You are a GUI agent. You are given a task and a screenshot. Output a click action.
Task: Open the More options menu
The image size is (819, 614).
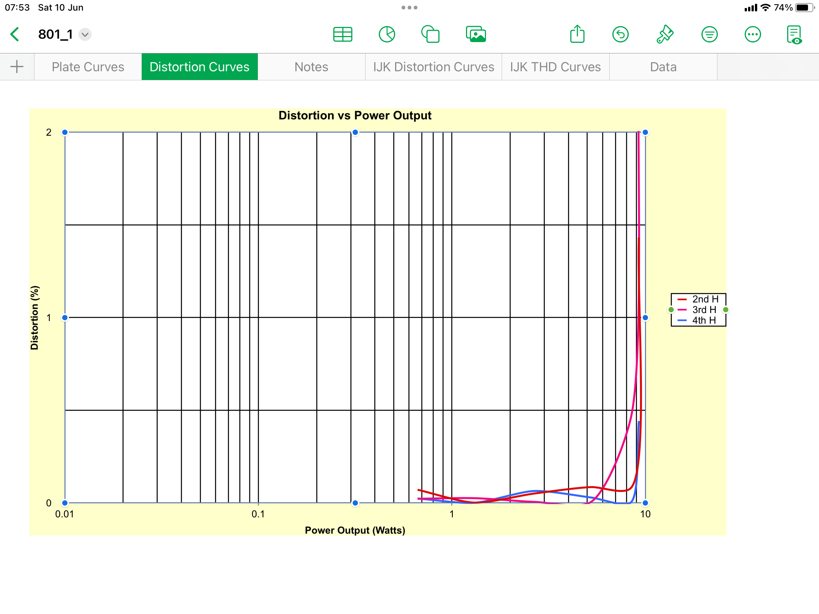(x=753, y=34)
